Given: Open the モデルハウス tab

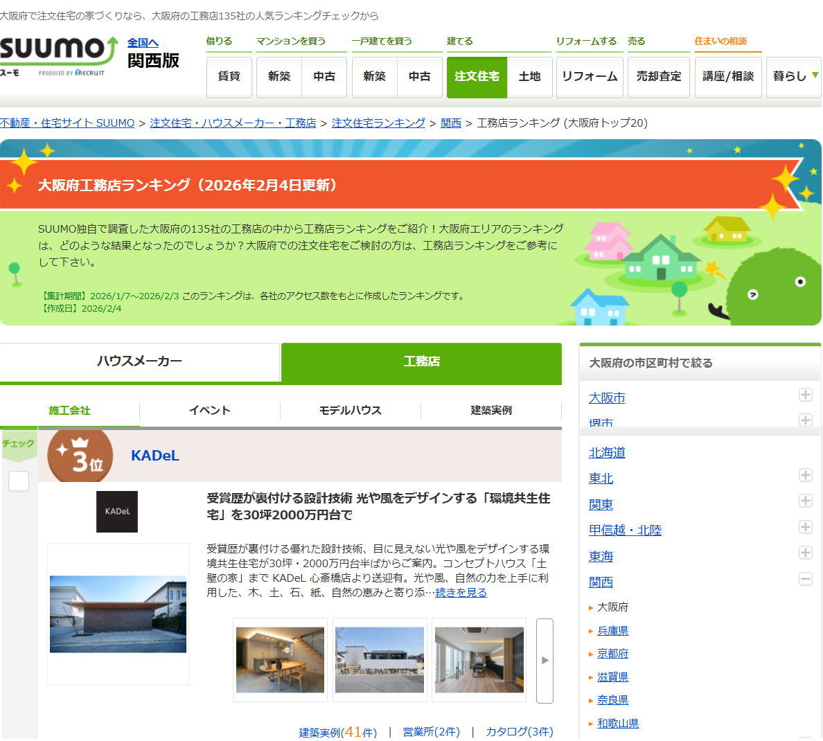Looking at the screenshot, I should (x=351, y=411).
